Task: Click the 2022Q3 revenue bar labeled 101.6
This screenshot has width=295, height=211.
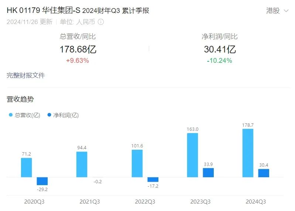Action: click(x=137, y=163)
